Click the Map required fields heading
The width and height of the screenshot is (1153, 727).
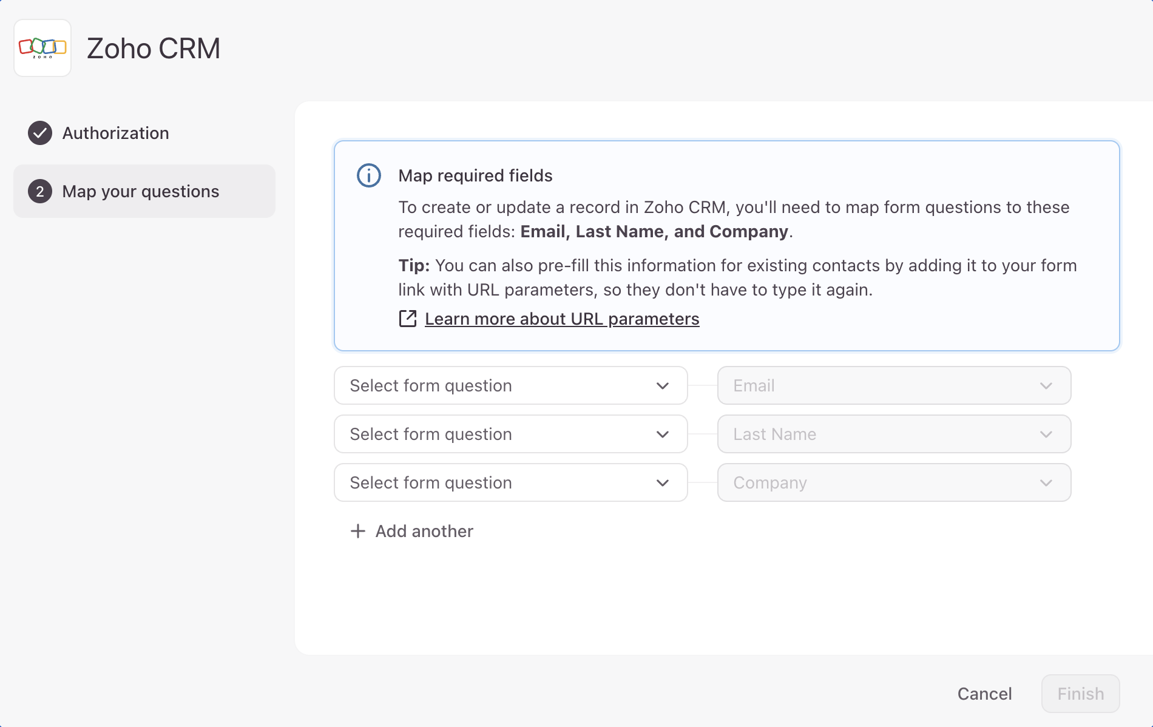coord(475,175)
